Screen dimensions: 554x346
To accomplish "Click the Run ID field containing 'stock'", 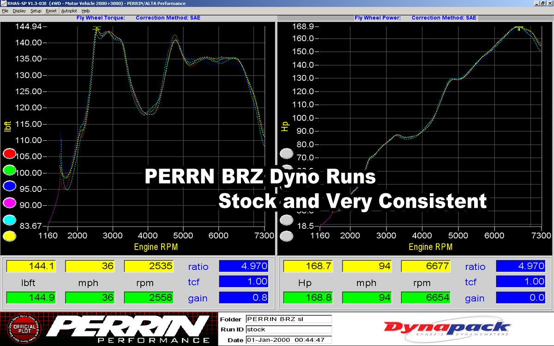I will point(288,329).
